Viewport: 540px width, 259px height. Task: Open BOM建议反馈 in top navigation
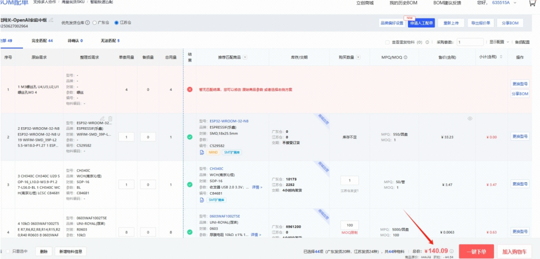(446, 3)
